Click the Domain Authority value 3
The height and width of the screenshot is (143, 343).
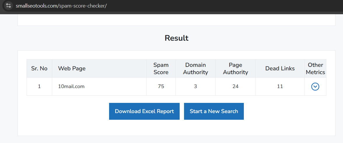[195, 87]
